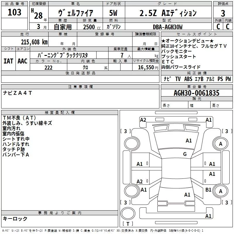Image resolution: width=234 pixels, height=234 pixels.
Task: Click the color number 222
Action: [x=48, y=68]
